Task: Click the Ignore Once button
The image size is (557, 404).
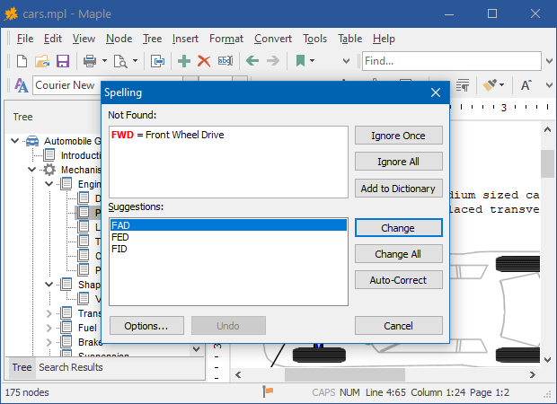Action: point(398,136)
